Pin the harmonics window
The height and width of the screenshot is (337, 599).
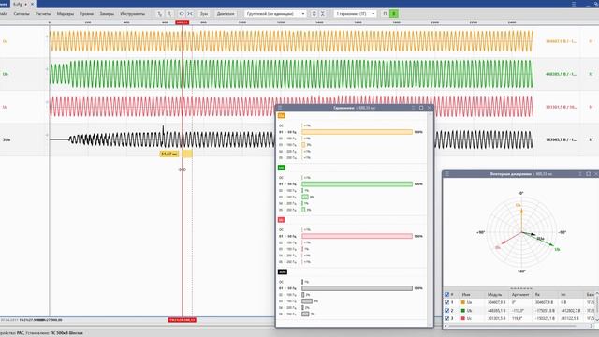point(414,108)
